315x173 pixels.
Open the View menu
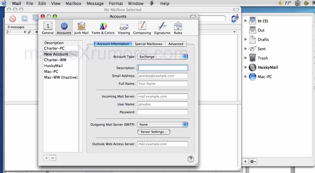(56, 3)
